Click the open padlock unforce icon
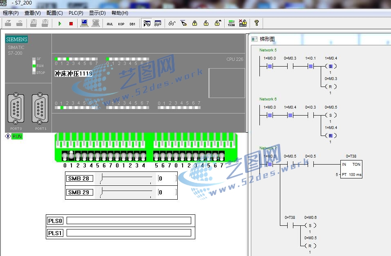The height and width of the screenshot is (256, 391). [206, 23]
